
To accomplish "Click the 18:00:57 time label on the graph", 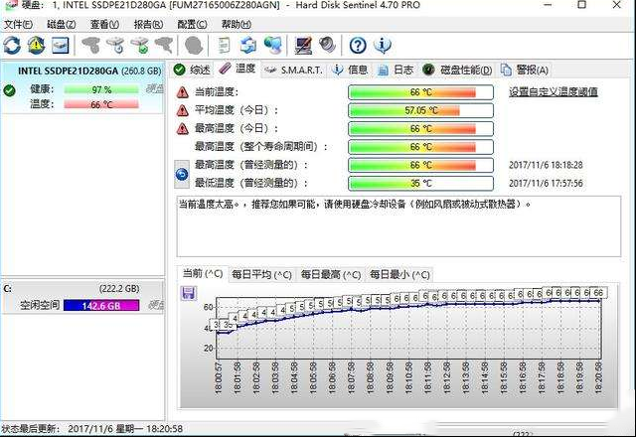I will pyautogui.click(x=219, y=377).
